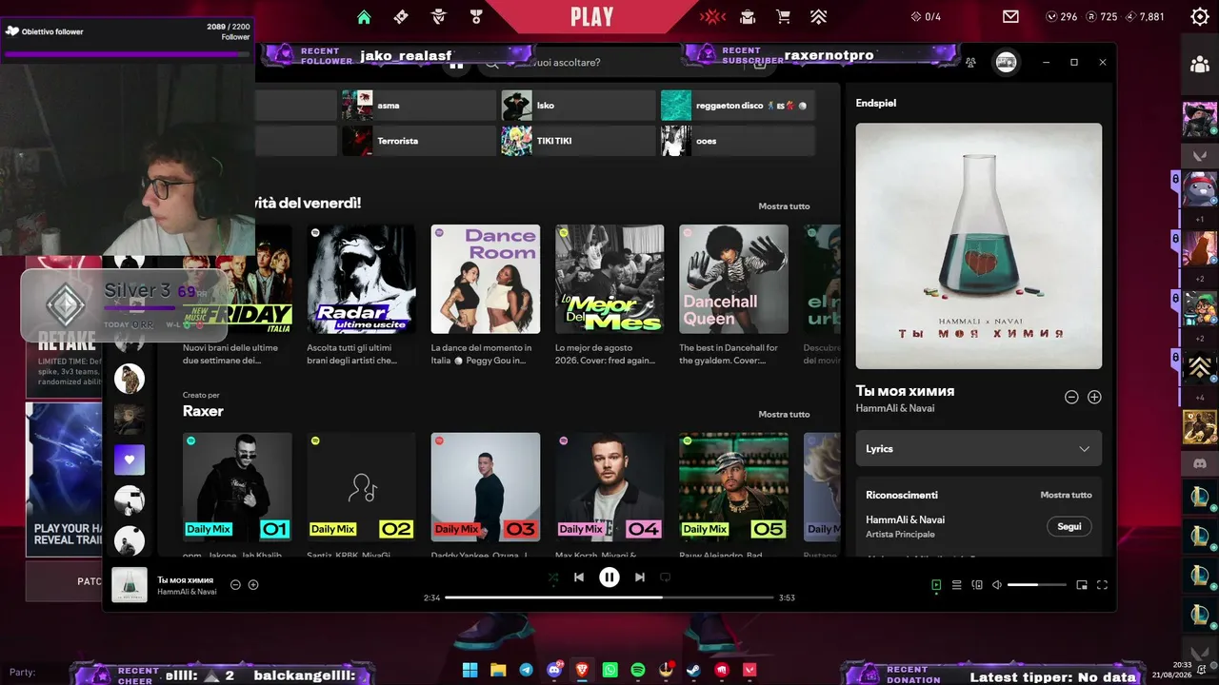Viewport: 1219px width, 685px height.
Task: Open the ooes tile
Action: click(x=738, y=141)
